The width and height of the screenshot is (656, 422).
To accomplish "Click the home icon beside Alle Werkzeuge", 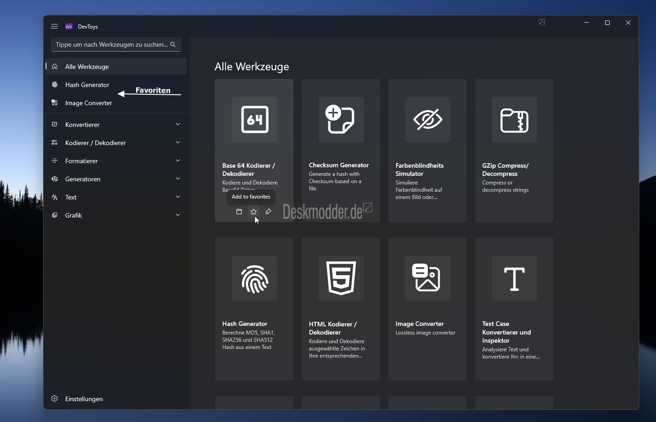I will tap(54, 67).
